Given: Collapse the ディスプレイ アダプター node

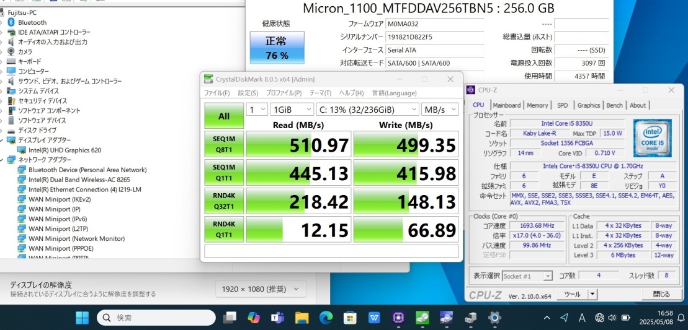Looking at the screenshot, I should click(x=2, y=140).
